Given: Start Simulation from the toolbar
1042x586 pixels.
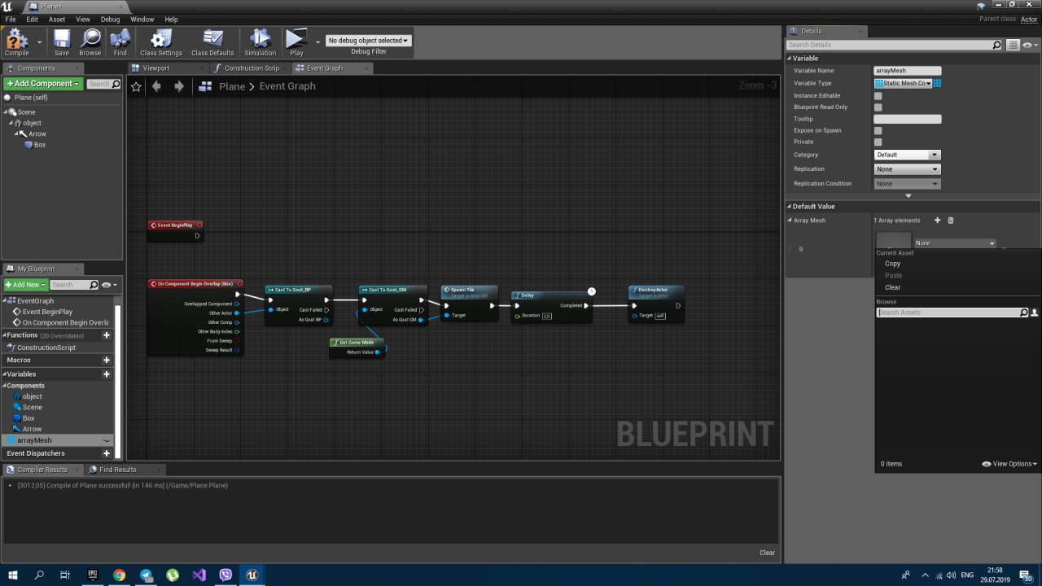Looking at the screenshot, I should [x=260, y=42].
